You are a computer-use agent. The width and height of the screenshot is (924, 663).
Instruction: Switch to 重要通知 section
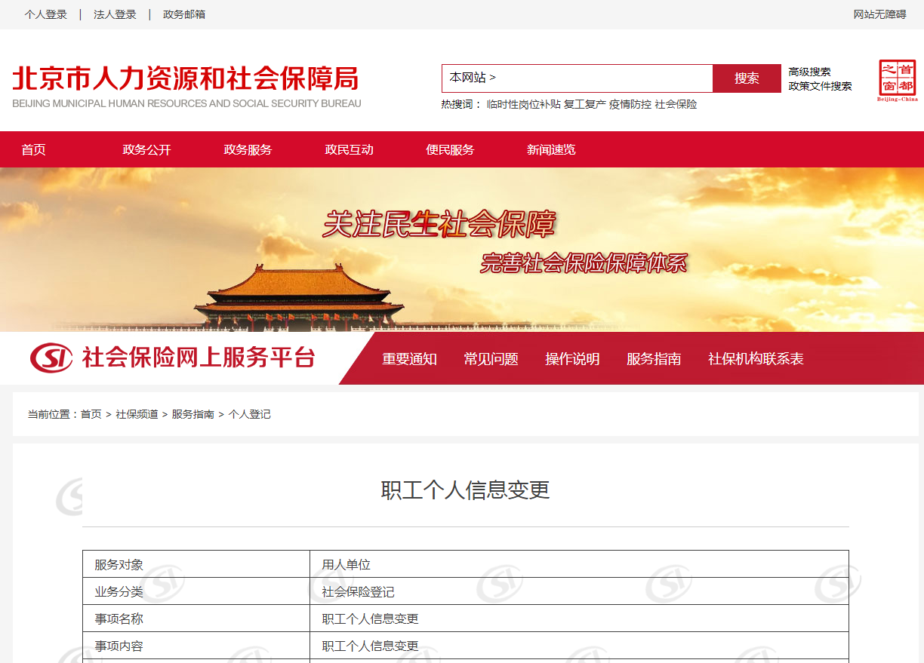pos(408,359)
